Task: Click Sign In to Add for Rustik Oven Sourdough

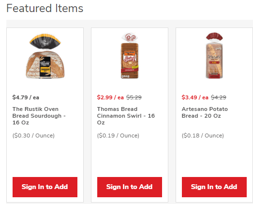Action: pos(45,187)
